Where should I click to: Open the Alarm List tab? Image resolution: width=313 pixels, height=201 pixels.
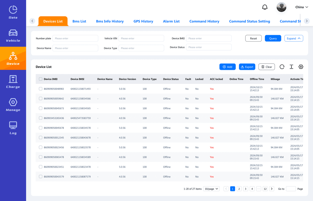click(x=171, y=21)
